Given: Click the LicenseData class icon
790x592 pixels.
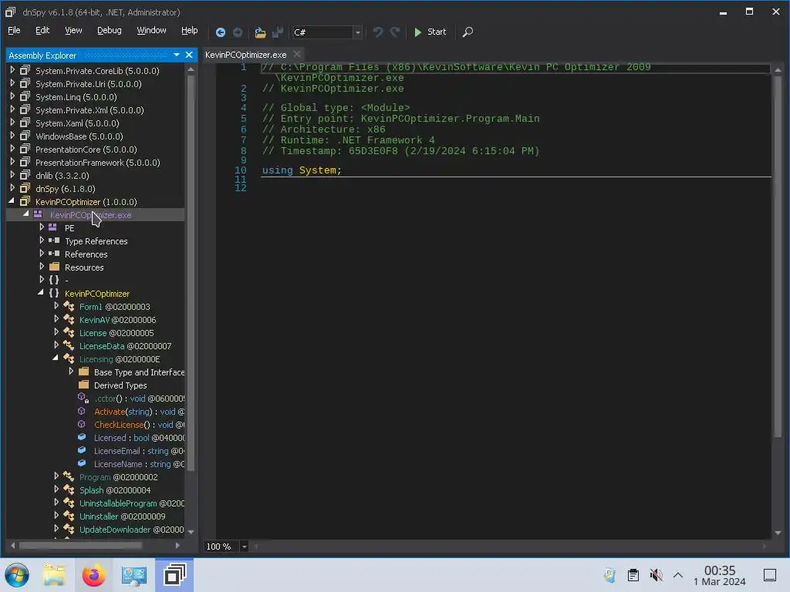Looking at the screenshot, I should [69, 346].
